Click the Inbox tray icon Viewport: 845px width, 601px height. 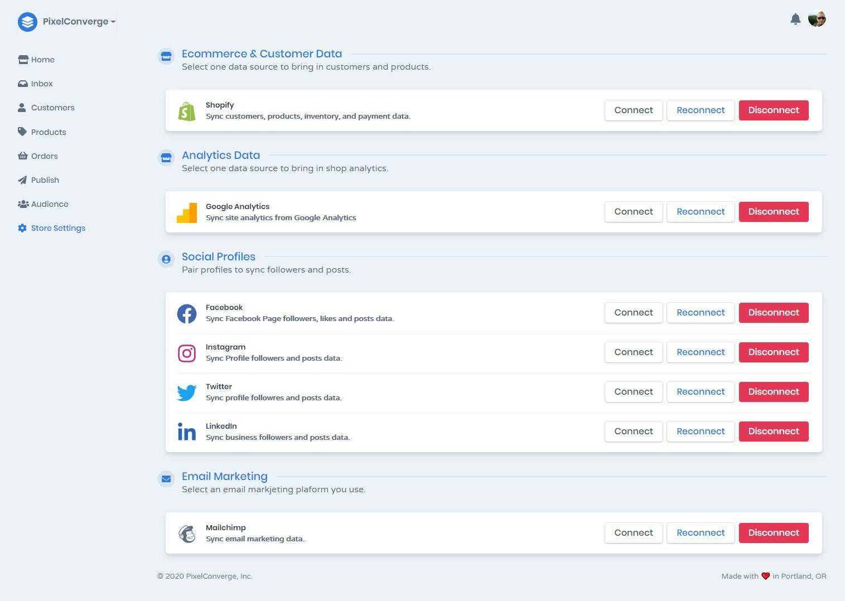coord(23,84)
